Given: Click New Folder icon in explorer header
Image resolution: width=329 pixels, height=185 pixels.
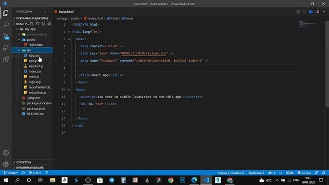Looking at the screenshot, I should (38, 24).
